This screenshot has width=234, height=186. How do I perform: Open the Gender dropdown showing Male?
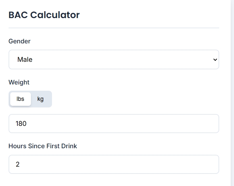point(114,59)
